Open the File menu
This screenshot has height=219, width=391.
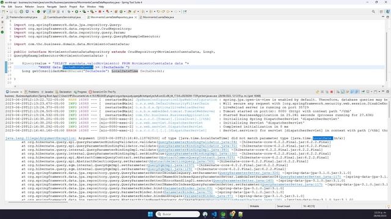(x=3, y=7)
